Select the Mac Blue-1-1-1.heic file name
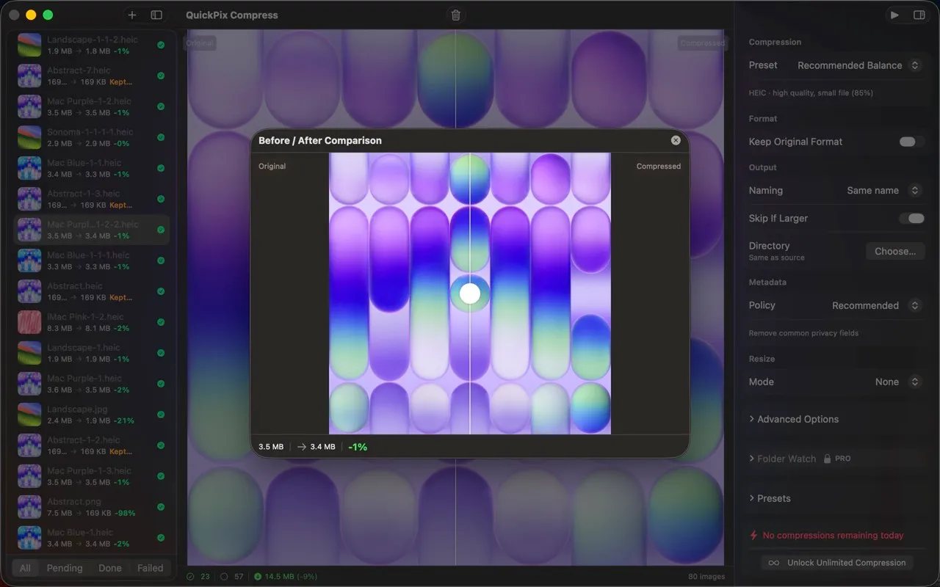Screen dimensions: 940x587 click(88, 255)
